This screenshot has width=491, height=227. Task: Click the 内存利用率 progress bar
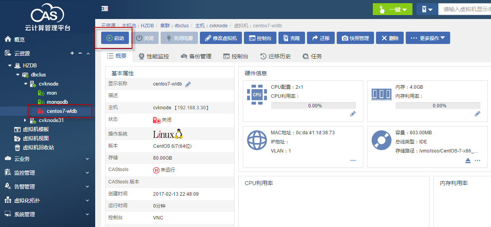(438, 106)
